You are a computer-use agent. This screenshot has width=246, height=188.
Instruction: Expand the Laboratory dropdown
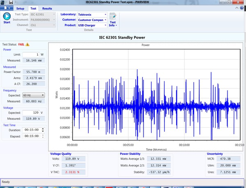pyautogui.click(x=105, y=14)
